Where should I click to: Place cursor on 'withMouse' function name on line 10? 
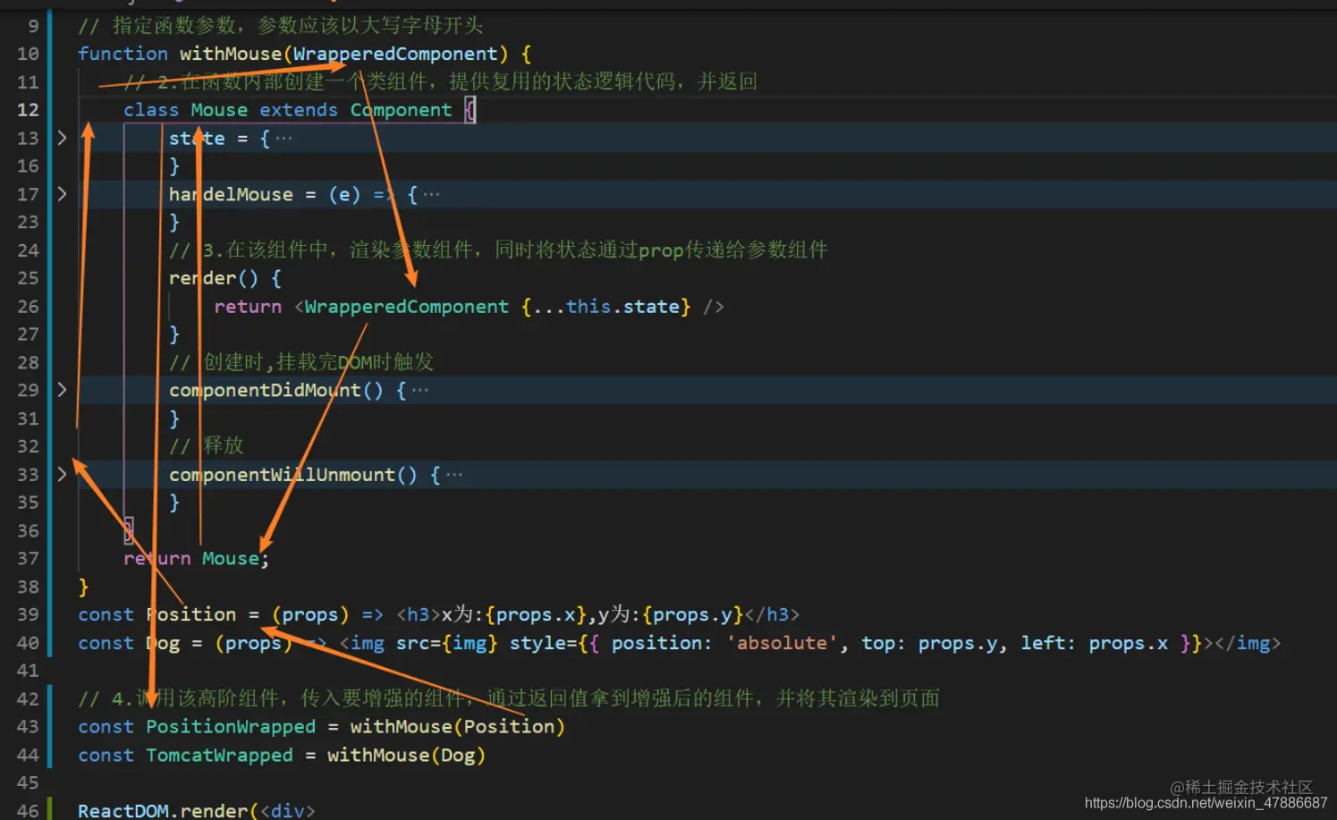[x=231, y=54]
